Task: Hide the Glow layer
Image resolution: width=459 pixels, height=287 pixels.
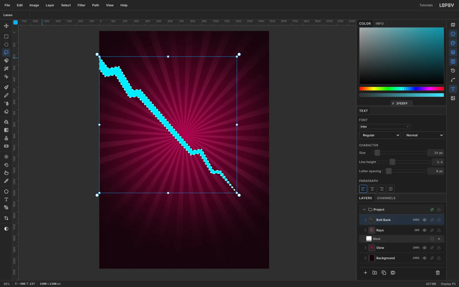Action: (425, 248)
